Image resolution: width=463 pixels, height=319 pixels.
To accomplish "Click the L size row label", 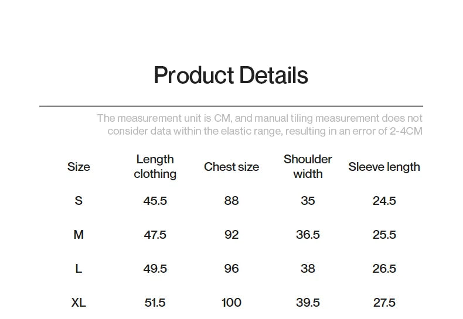I will click(79, 269).
